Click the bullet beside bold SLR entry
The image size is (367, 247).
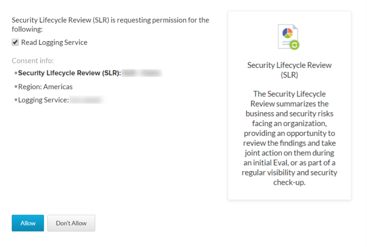tap(16, 73)
